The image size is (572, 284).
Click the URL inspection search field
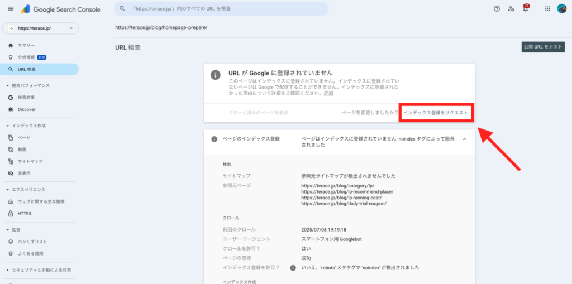point(221,9)
